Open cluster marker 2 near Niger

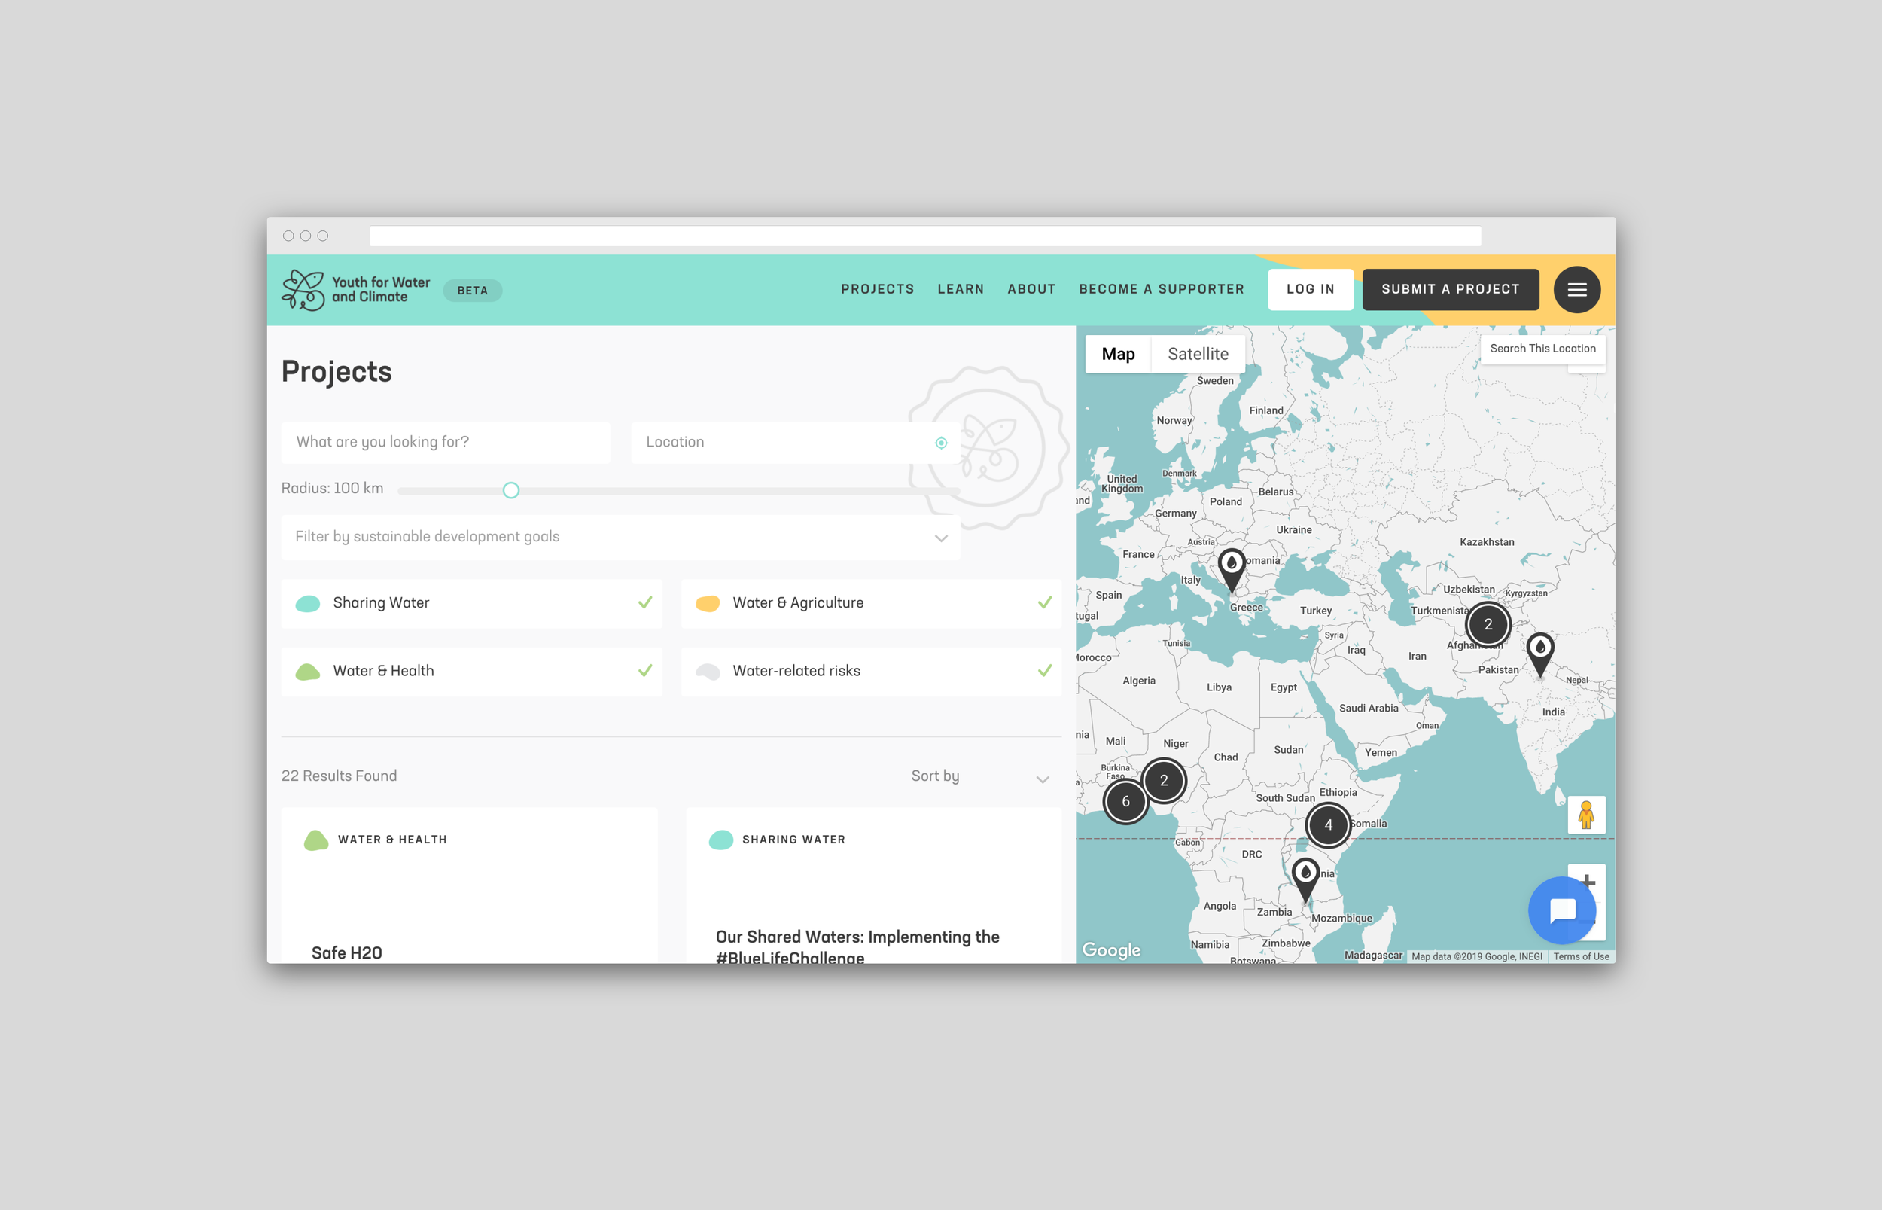[x=1164, y=780]
